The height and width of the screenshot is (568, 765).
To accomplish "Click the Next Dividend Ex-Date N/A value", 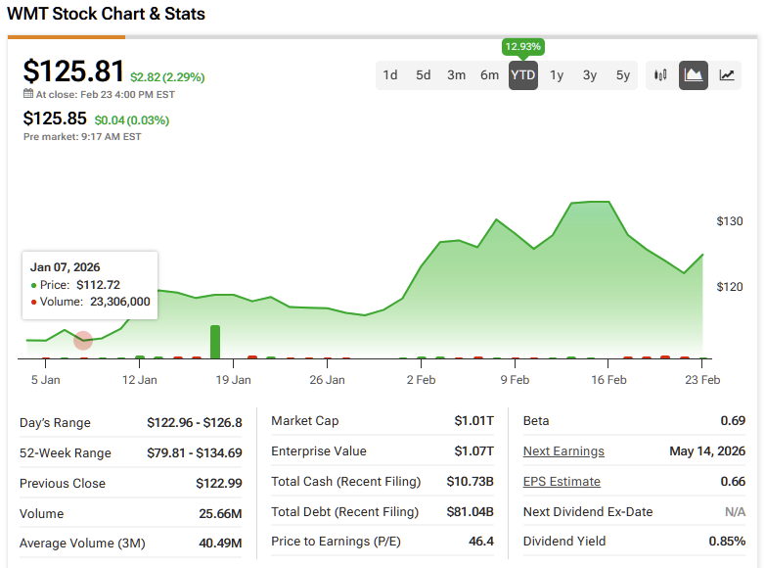I will coord(736,511).
